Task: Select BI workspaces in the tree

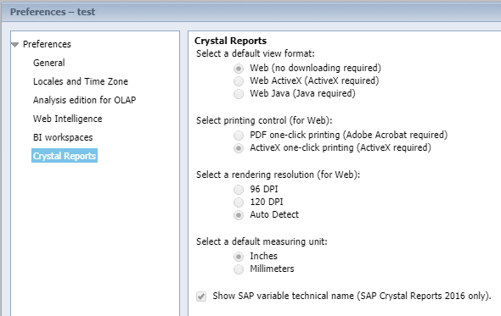Action: [x=63, y=137]
